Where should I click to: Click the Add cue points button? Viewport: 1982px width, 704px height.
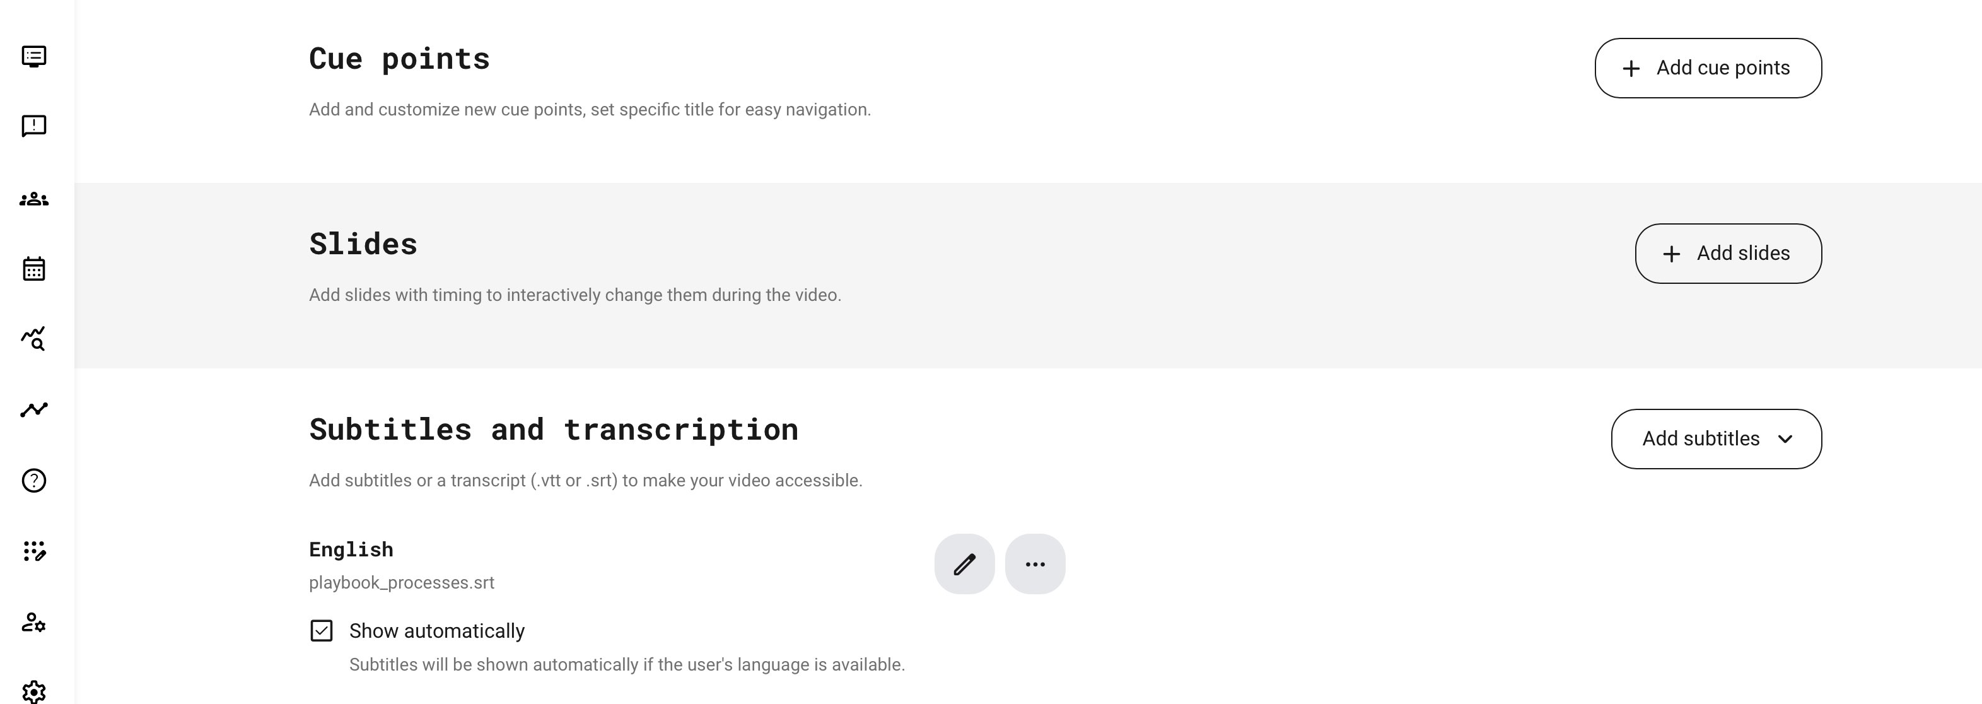(x=1707, y=67)
